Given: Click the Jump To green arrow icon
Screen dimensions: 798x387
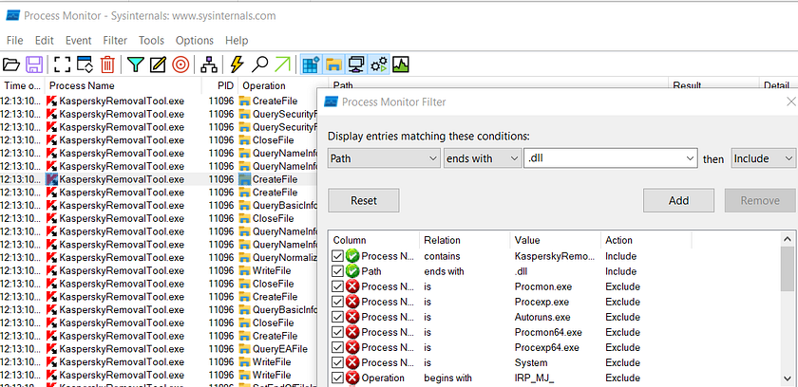Looking at the screenshot, I should point(282,64).
